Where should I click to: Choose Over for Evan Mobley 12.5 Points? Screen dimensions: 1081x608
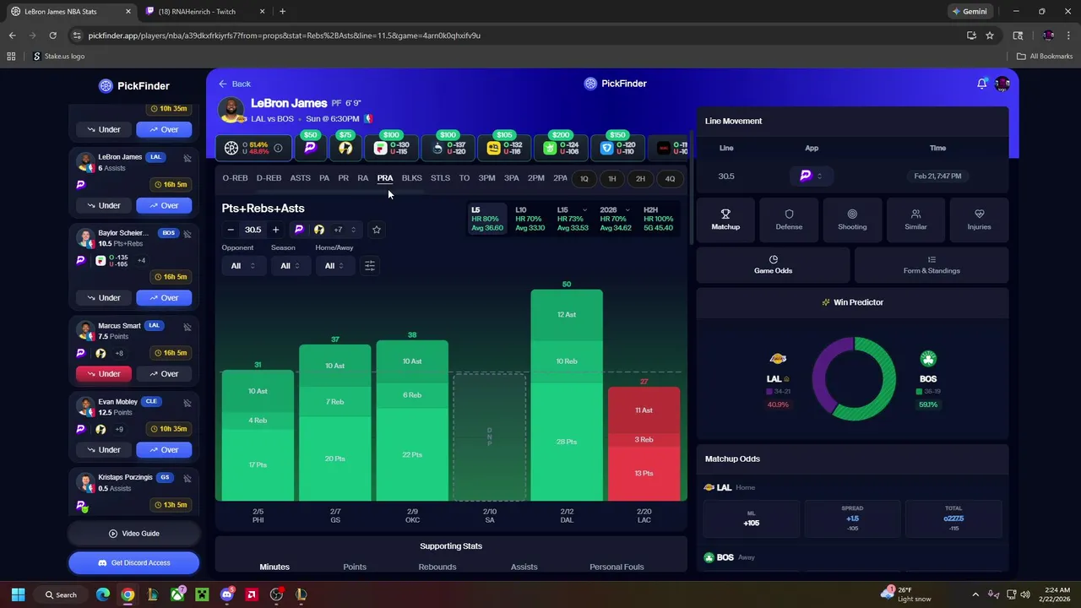[x=164, y=450]
